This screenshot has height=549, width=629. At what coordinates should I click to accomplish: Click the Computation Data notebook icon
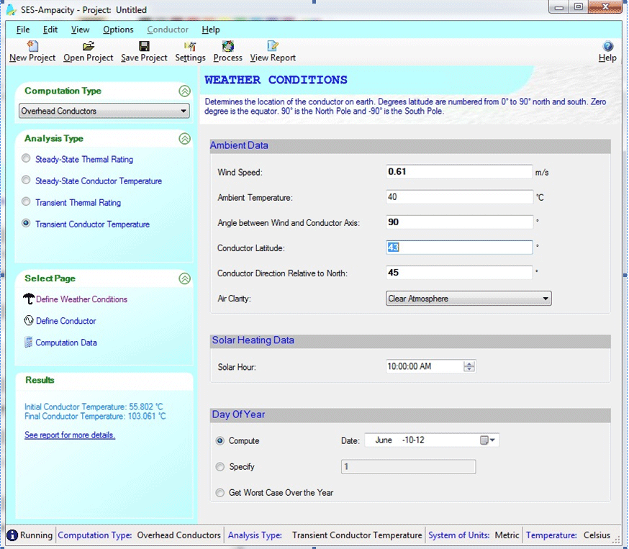[x=28, y=342]
